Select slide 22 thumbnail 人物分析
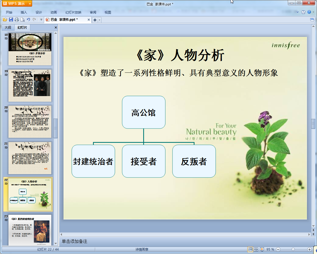The width and height of the screenshot is (317, 254). pos(30,194)
